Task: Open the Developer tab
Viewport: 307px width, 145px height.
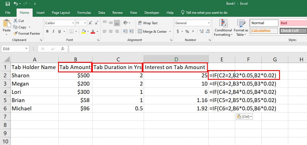Action: coord(152,13)
